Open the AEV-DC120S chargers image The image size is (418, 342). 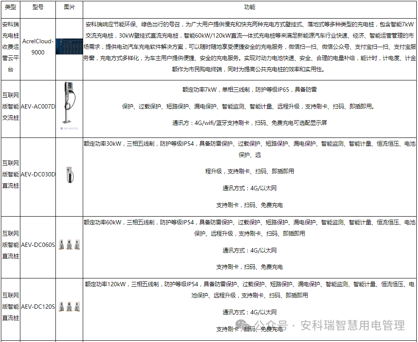[x=69, y=307]
